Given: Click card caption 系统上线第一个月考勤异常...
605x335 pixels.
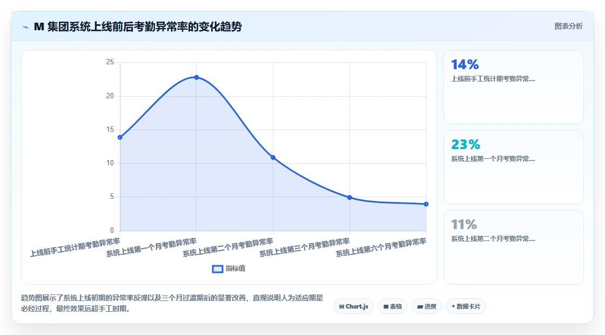Looking at the screenshot, I should [x=493, y=159].
